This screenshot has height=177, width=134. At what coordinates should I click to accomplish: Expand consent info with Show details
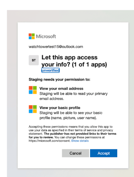click(x=80, y=141)
